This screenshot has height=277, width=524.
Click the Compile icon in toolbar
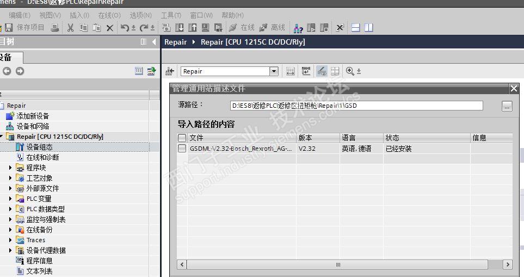click(166, 28)
